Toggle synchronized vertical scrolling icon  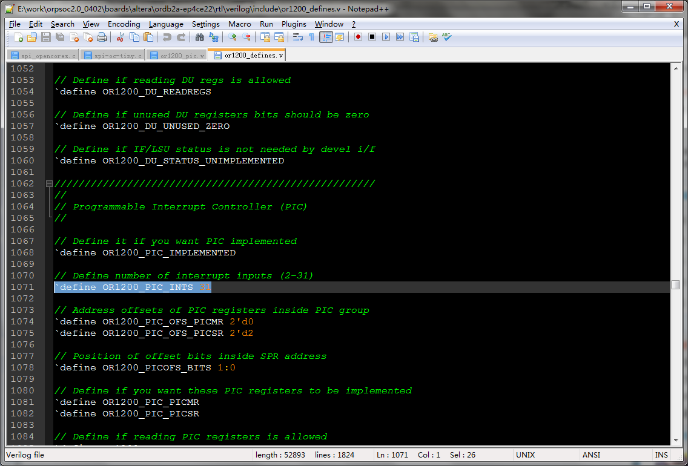click(x=265, y=38)
